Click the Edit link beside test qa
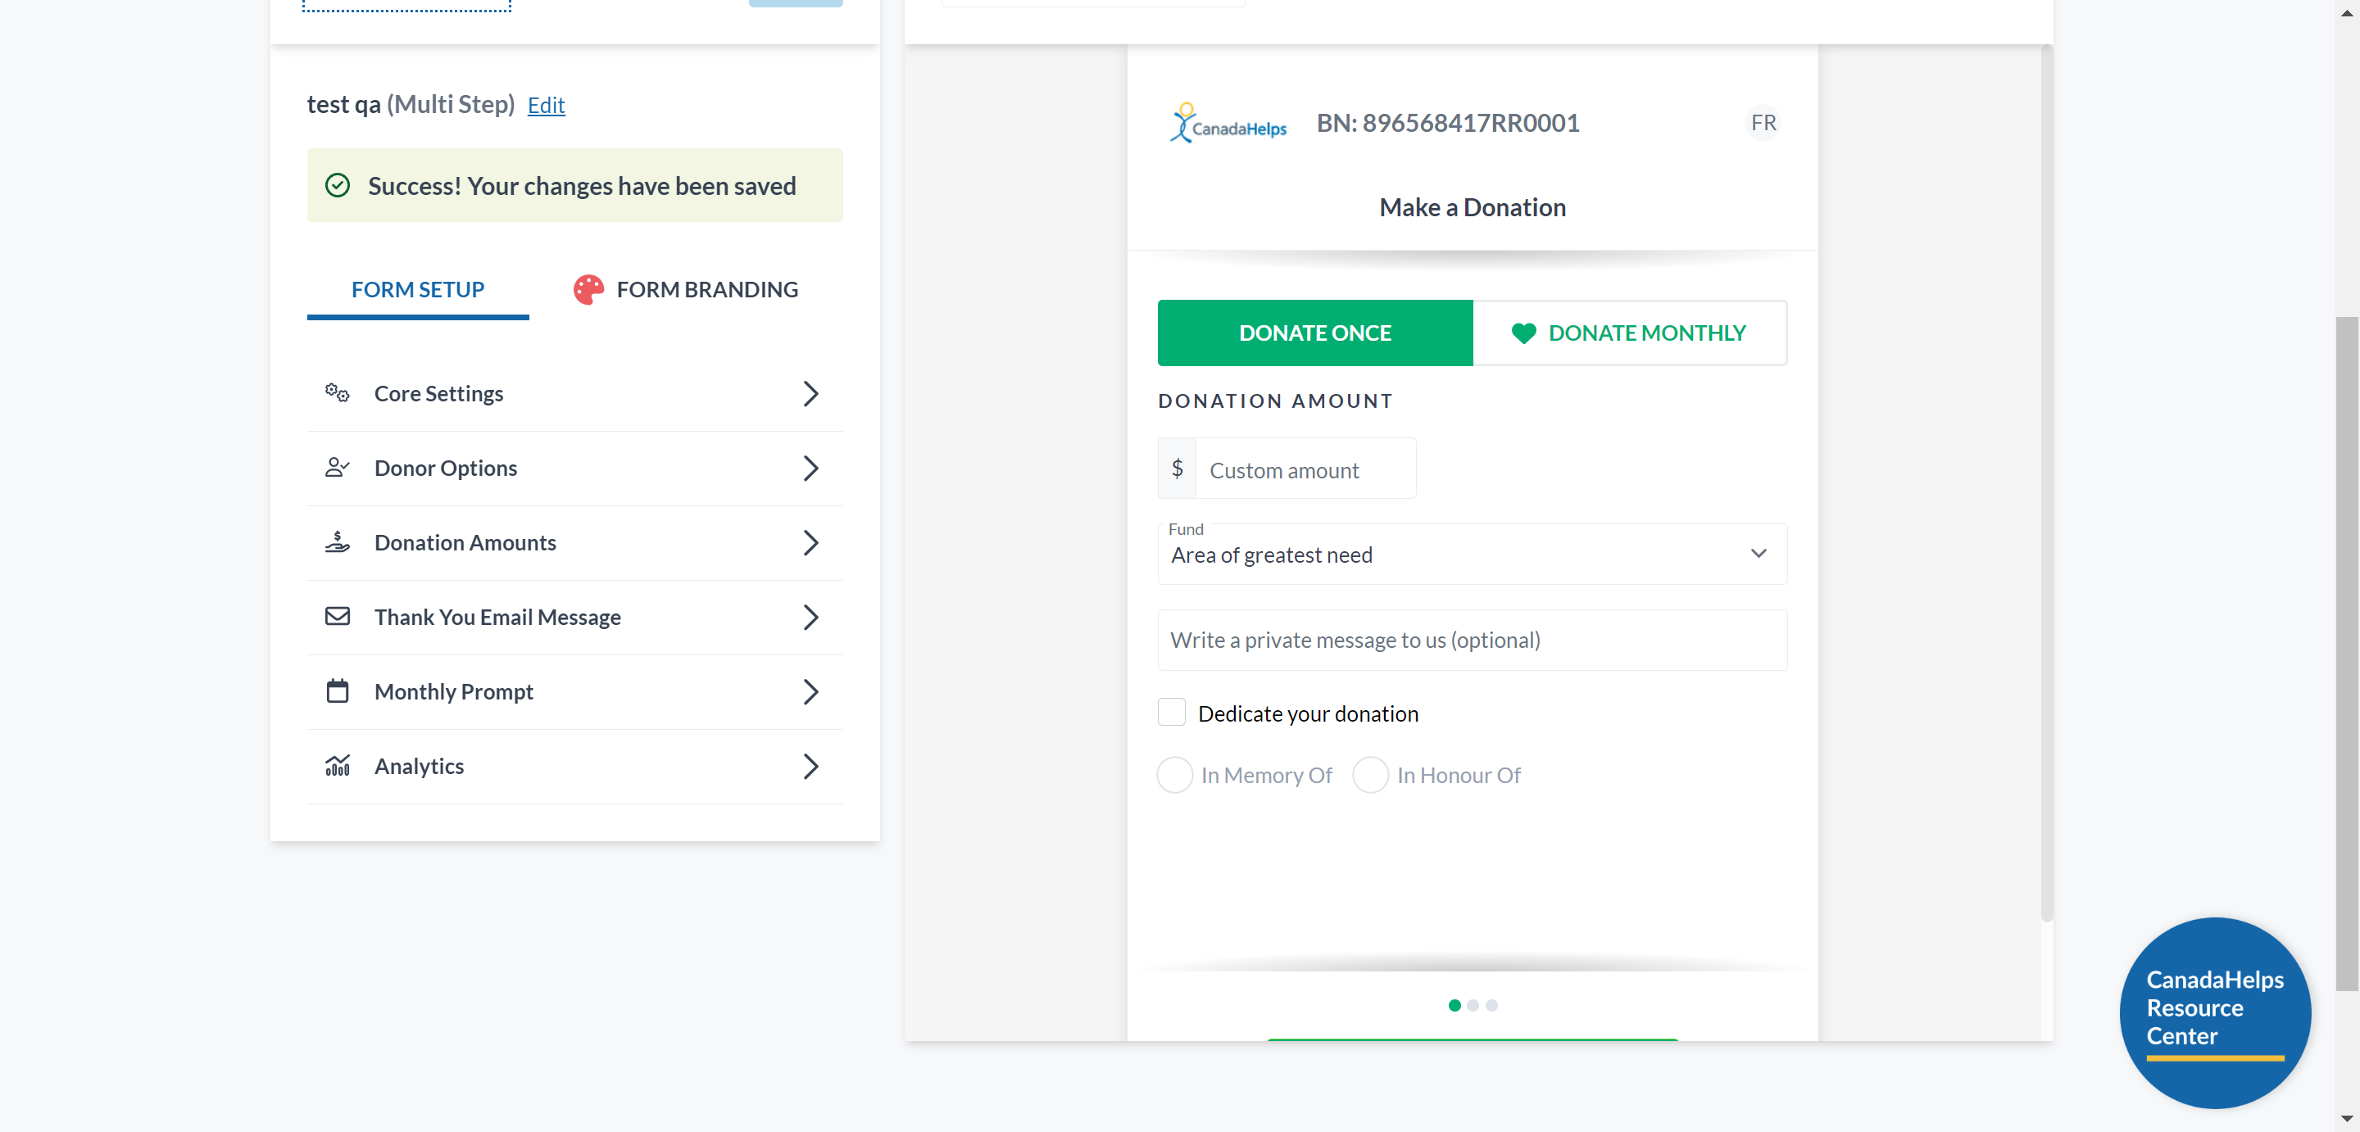This screenshot has height=1132, width=2360. pos(546,106)
